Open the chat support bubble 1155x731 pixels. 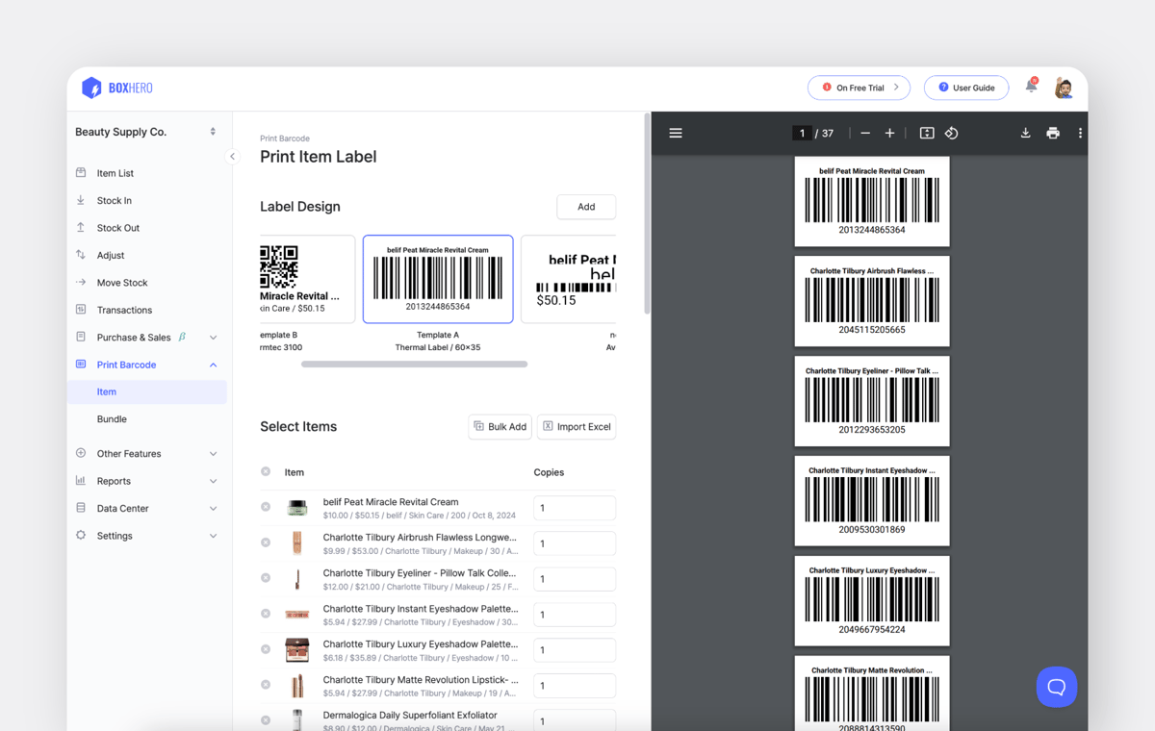tap(1056, 687)
